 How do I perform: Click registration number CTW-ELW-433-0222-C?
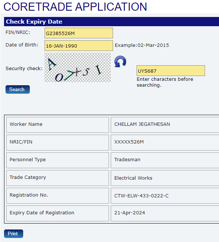[x=141, y=196]
